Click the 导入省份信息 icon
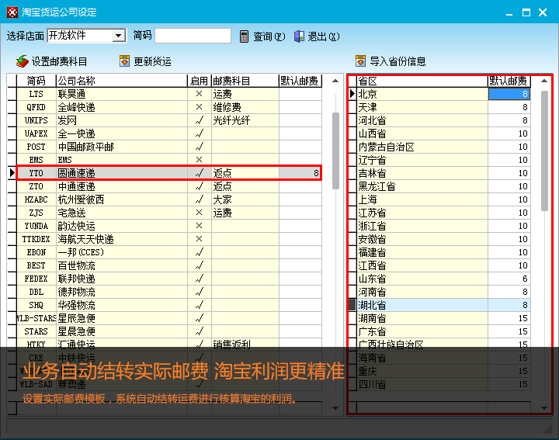559x440 pixels. 360,61
